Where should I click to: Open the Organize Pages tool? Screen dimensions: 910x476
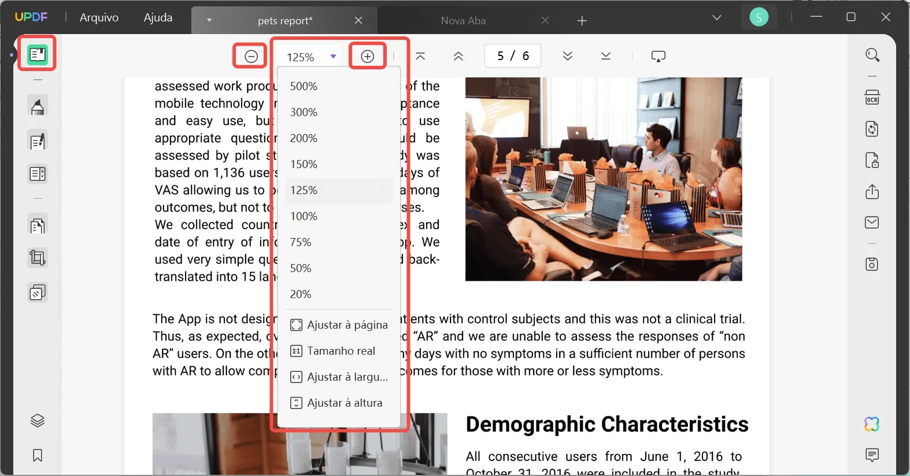pos(38,226)
